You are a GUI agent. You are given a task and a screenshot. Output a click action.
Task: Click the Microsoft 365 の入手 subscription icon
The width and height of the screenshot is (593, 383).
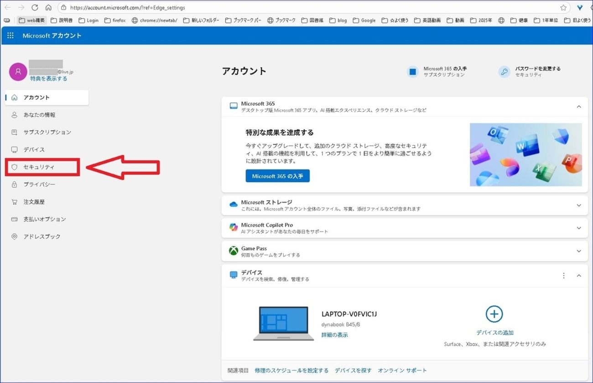click(413, 71)
